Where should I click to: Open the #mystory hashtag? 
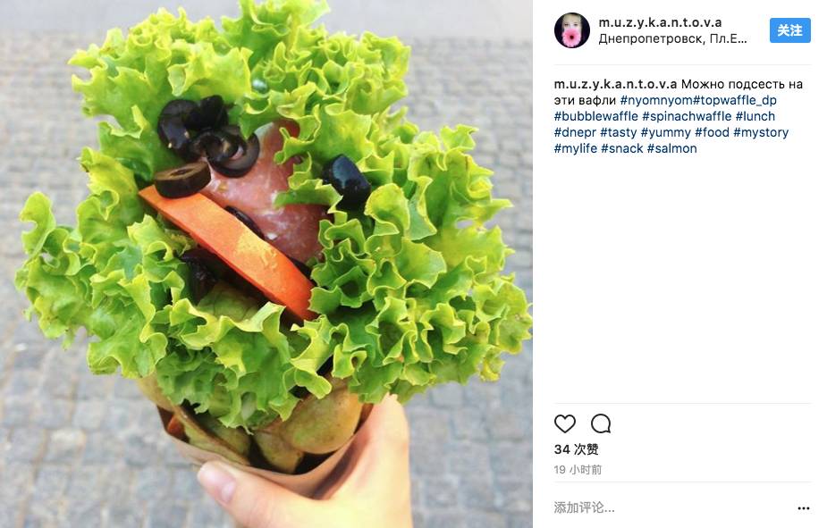click(x=761, y=132)
